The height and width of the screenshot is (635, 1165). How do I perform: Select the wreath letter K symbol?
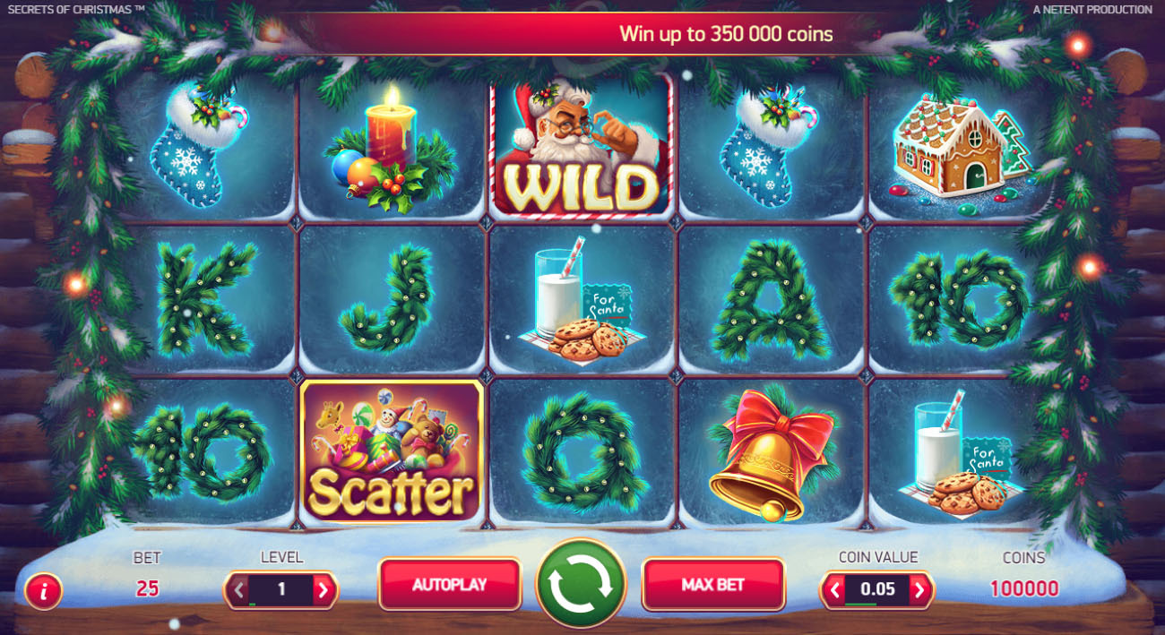(x=204, y=299)
